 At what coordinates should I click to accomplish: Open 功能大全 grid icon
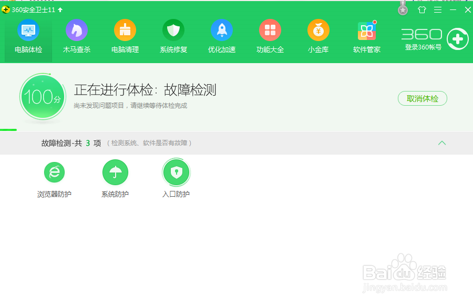click(x=270, y=30)
